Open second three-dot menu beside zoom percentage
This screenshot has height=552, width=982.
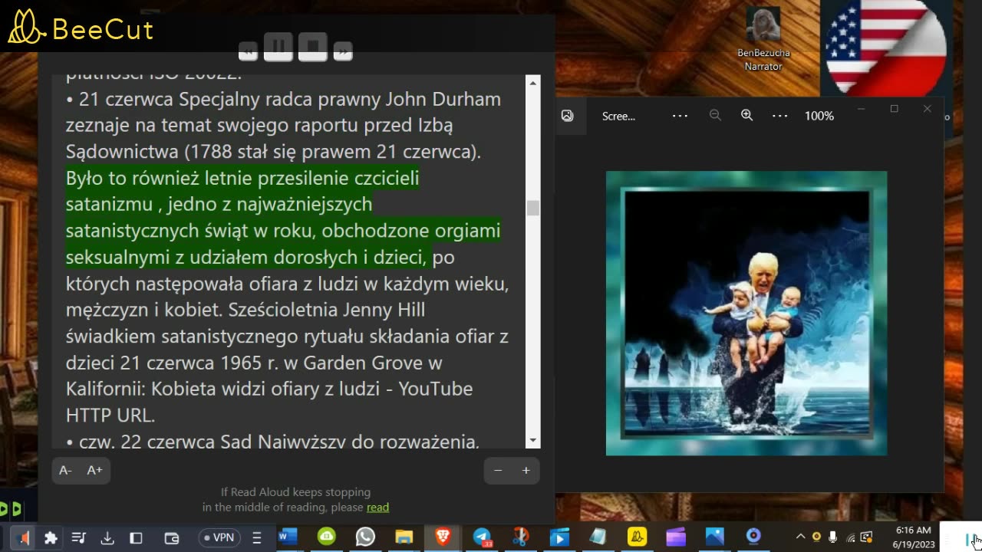pos(779,116)
